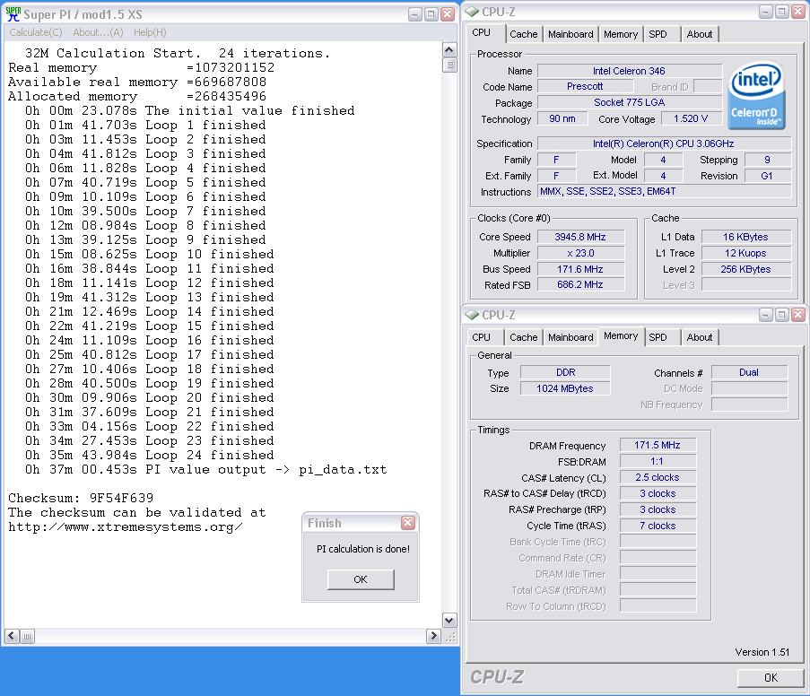Image resolution: width=810 pixels, height=696 pixels.
Task: Open the About...(A) menu
Action: pyautogui.click(x=98, y=32)
